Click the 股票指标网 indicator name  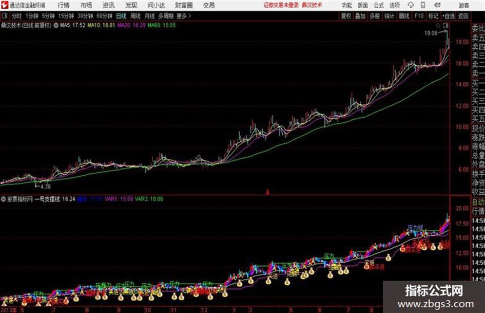pyautogui.click(x=20, y=199)
